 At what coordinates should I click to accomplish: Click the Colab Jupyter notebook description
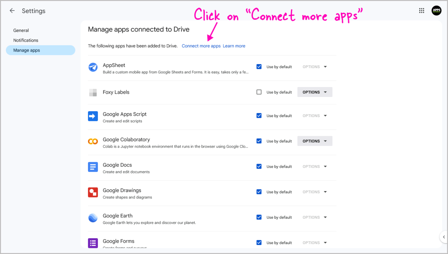175,147
